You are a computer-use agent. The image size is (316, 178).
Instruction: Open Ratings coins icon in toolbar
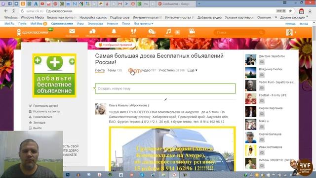152,32
